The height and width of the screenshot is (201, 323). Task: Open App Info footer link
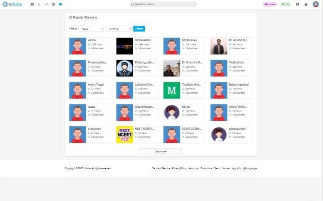[x=236, y=168]
